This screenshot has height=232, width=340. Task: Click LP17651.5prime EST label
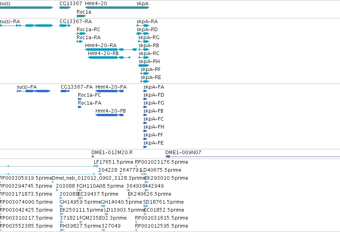[x=113, y=162]
